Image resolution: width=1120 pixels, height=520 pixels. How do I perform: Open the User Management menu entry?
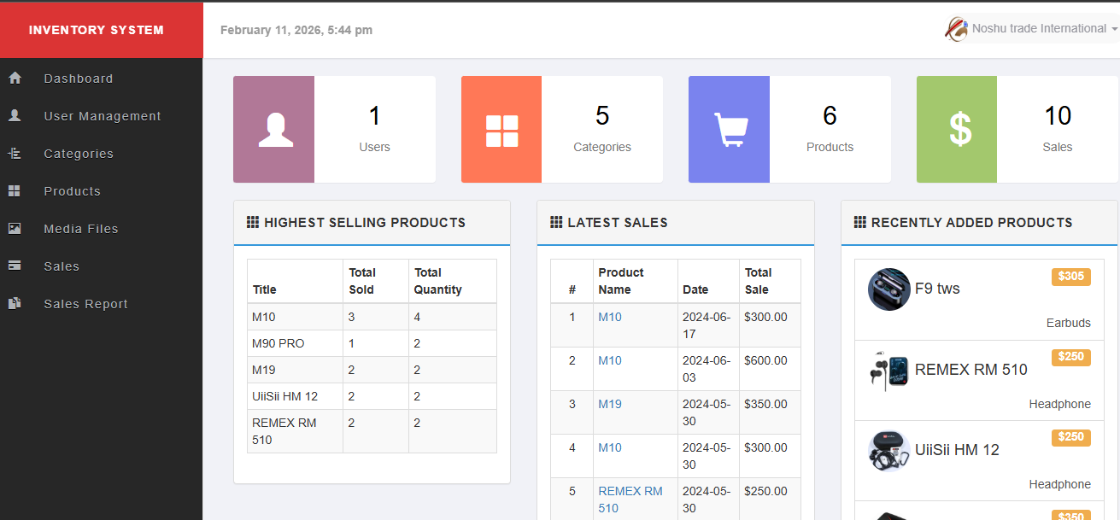(x=102, y=115)
